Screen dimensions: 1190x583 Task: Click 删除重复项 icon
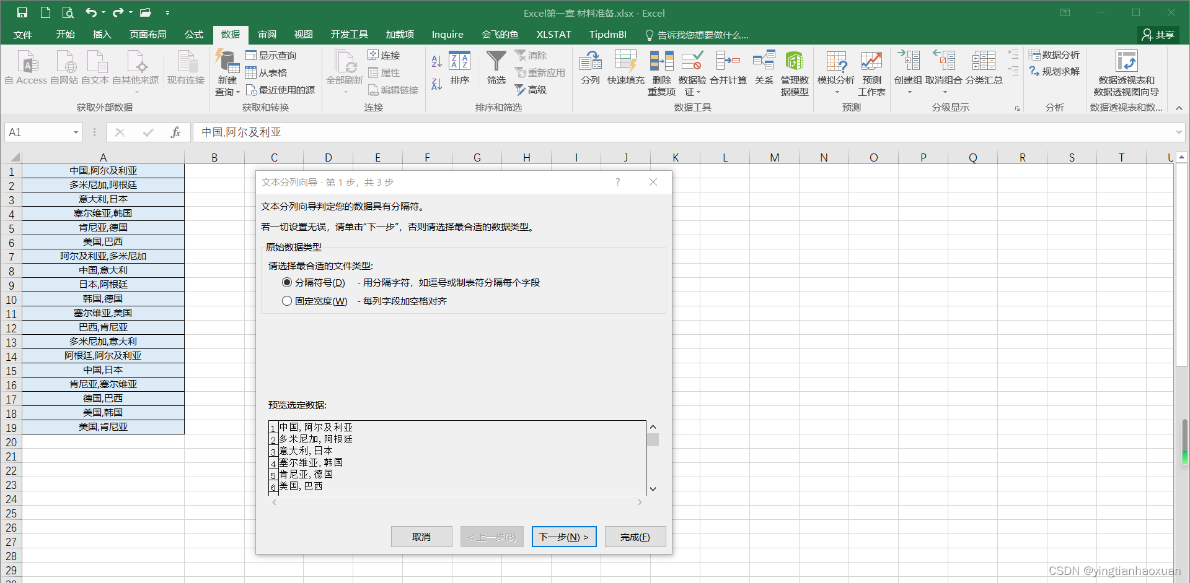(661, 73)
